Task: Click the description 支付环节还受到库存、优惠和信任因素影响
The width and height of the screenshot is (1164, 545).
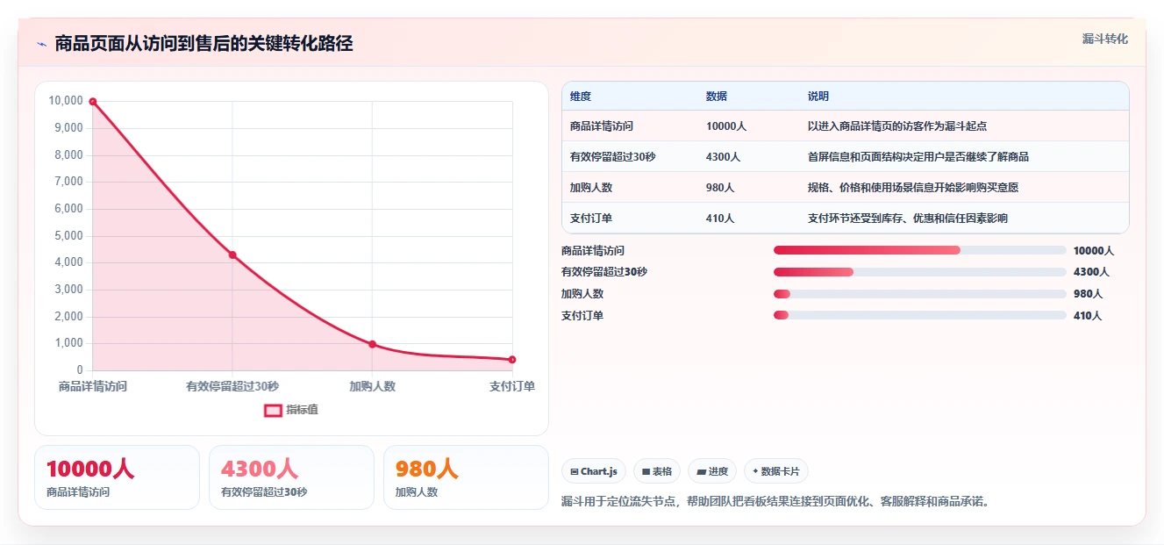Action: (x=908, y=219)
